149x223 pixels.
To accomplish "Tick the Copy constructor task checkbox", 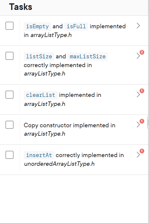I will point(9,125).
